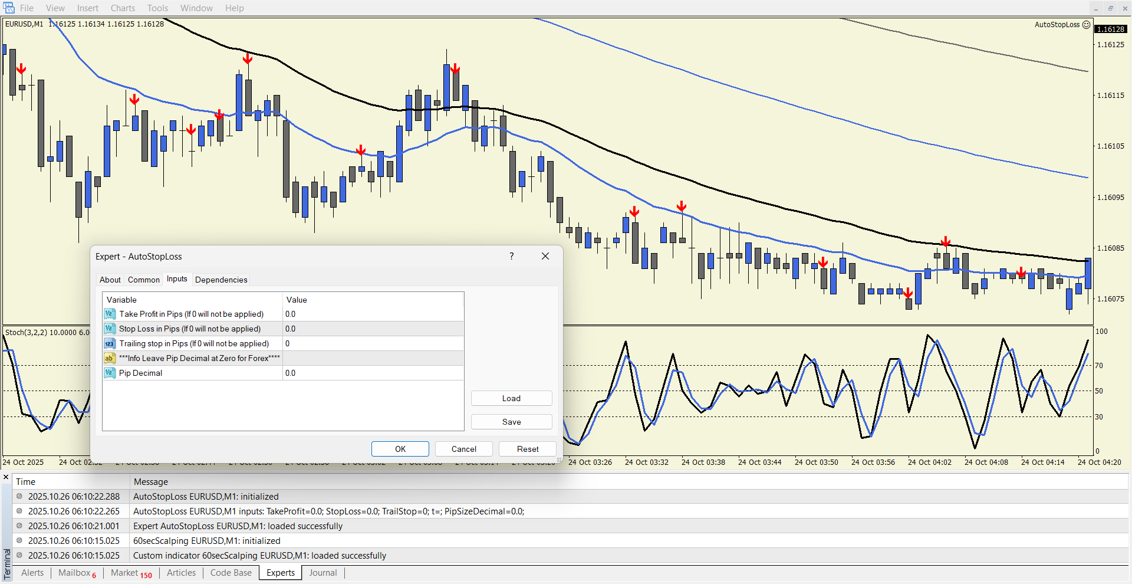Click the Take Profit in Pips variable icon
Screen dimensions: 1132x584
(x=110, y=314)
